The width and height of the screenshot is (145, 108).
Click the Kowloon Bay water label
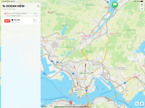coord(103,89)
